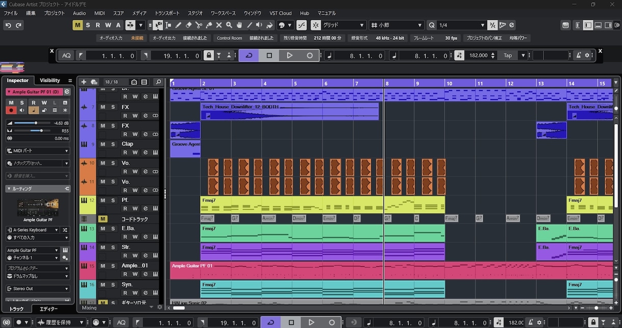The width and height of the screenshot is (622, 328).
Task: Mute the Clap track
Action: [102, 144]
